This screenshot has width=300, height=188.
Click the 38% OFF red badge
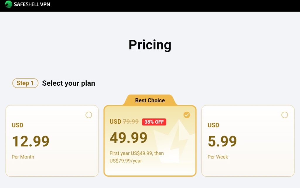click(154, 122)
